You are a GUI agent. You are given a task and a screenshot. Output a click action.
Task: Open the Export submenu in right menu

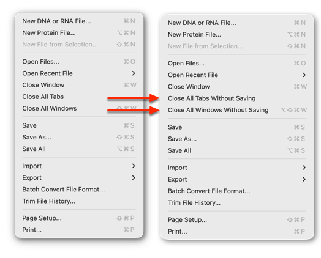pos(237,179)
